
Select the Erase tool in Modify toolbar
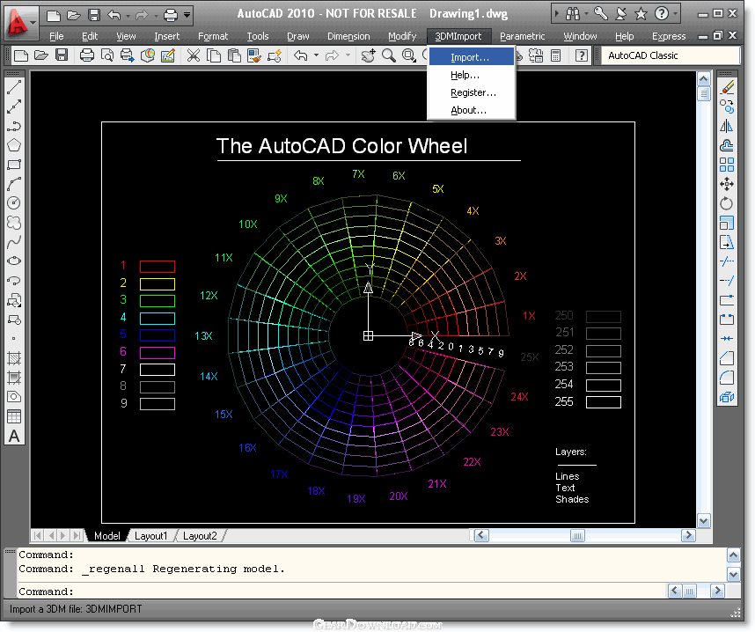pyautogui.click(x=727, y=88)
